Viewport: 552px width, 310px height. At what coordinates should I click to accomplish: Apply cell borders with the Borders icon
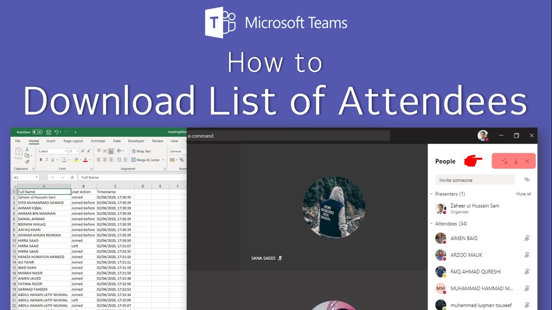tap(64, 160)
